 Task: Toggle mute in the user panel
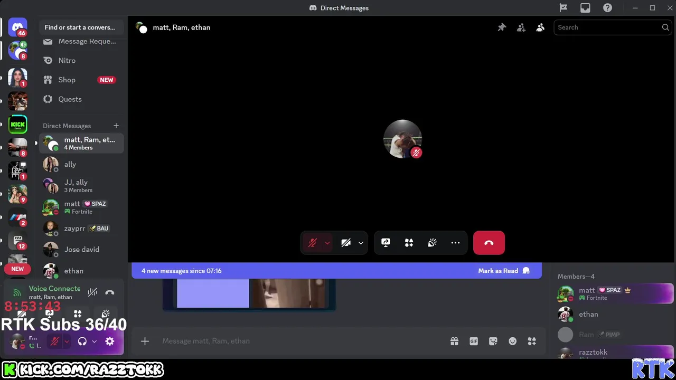point(54,341)
